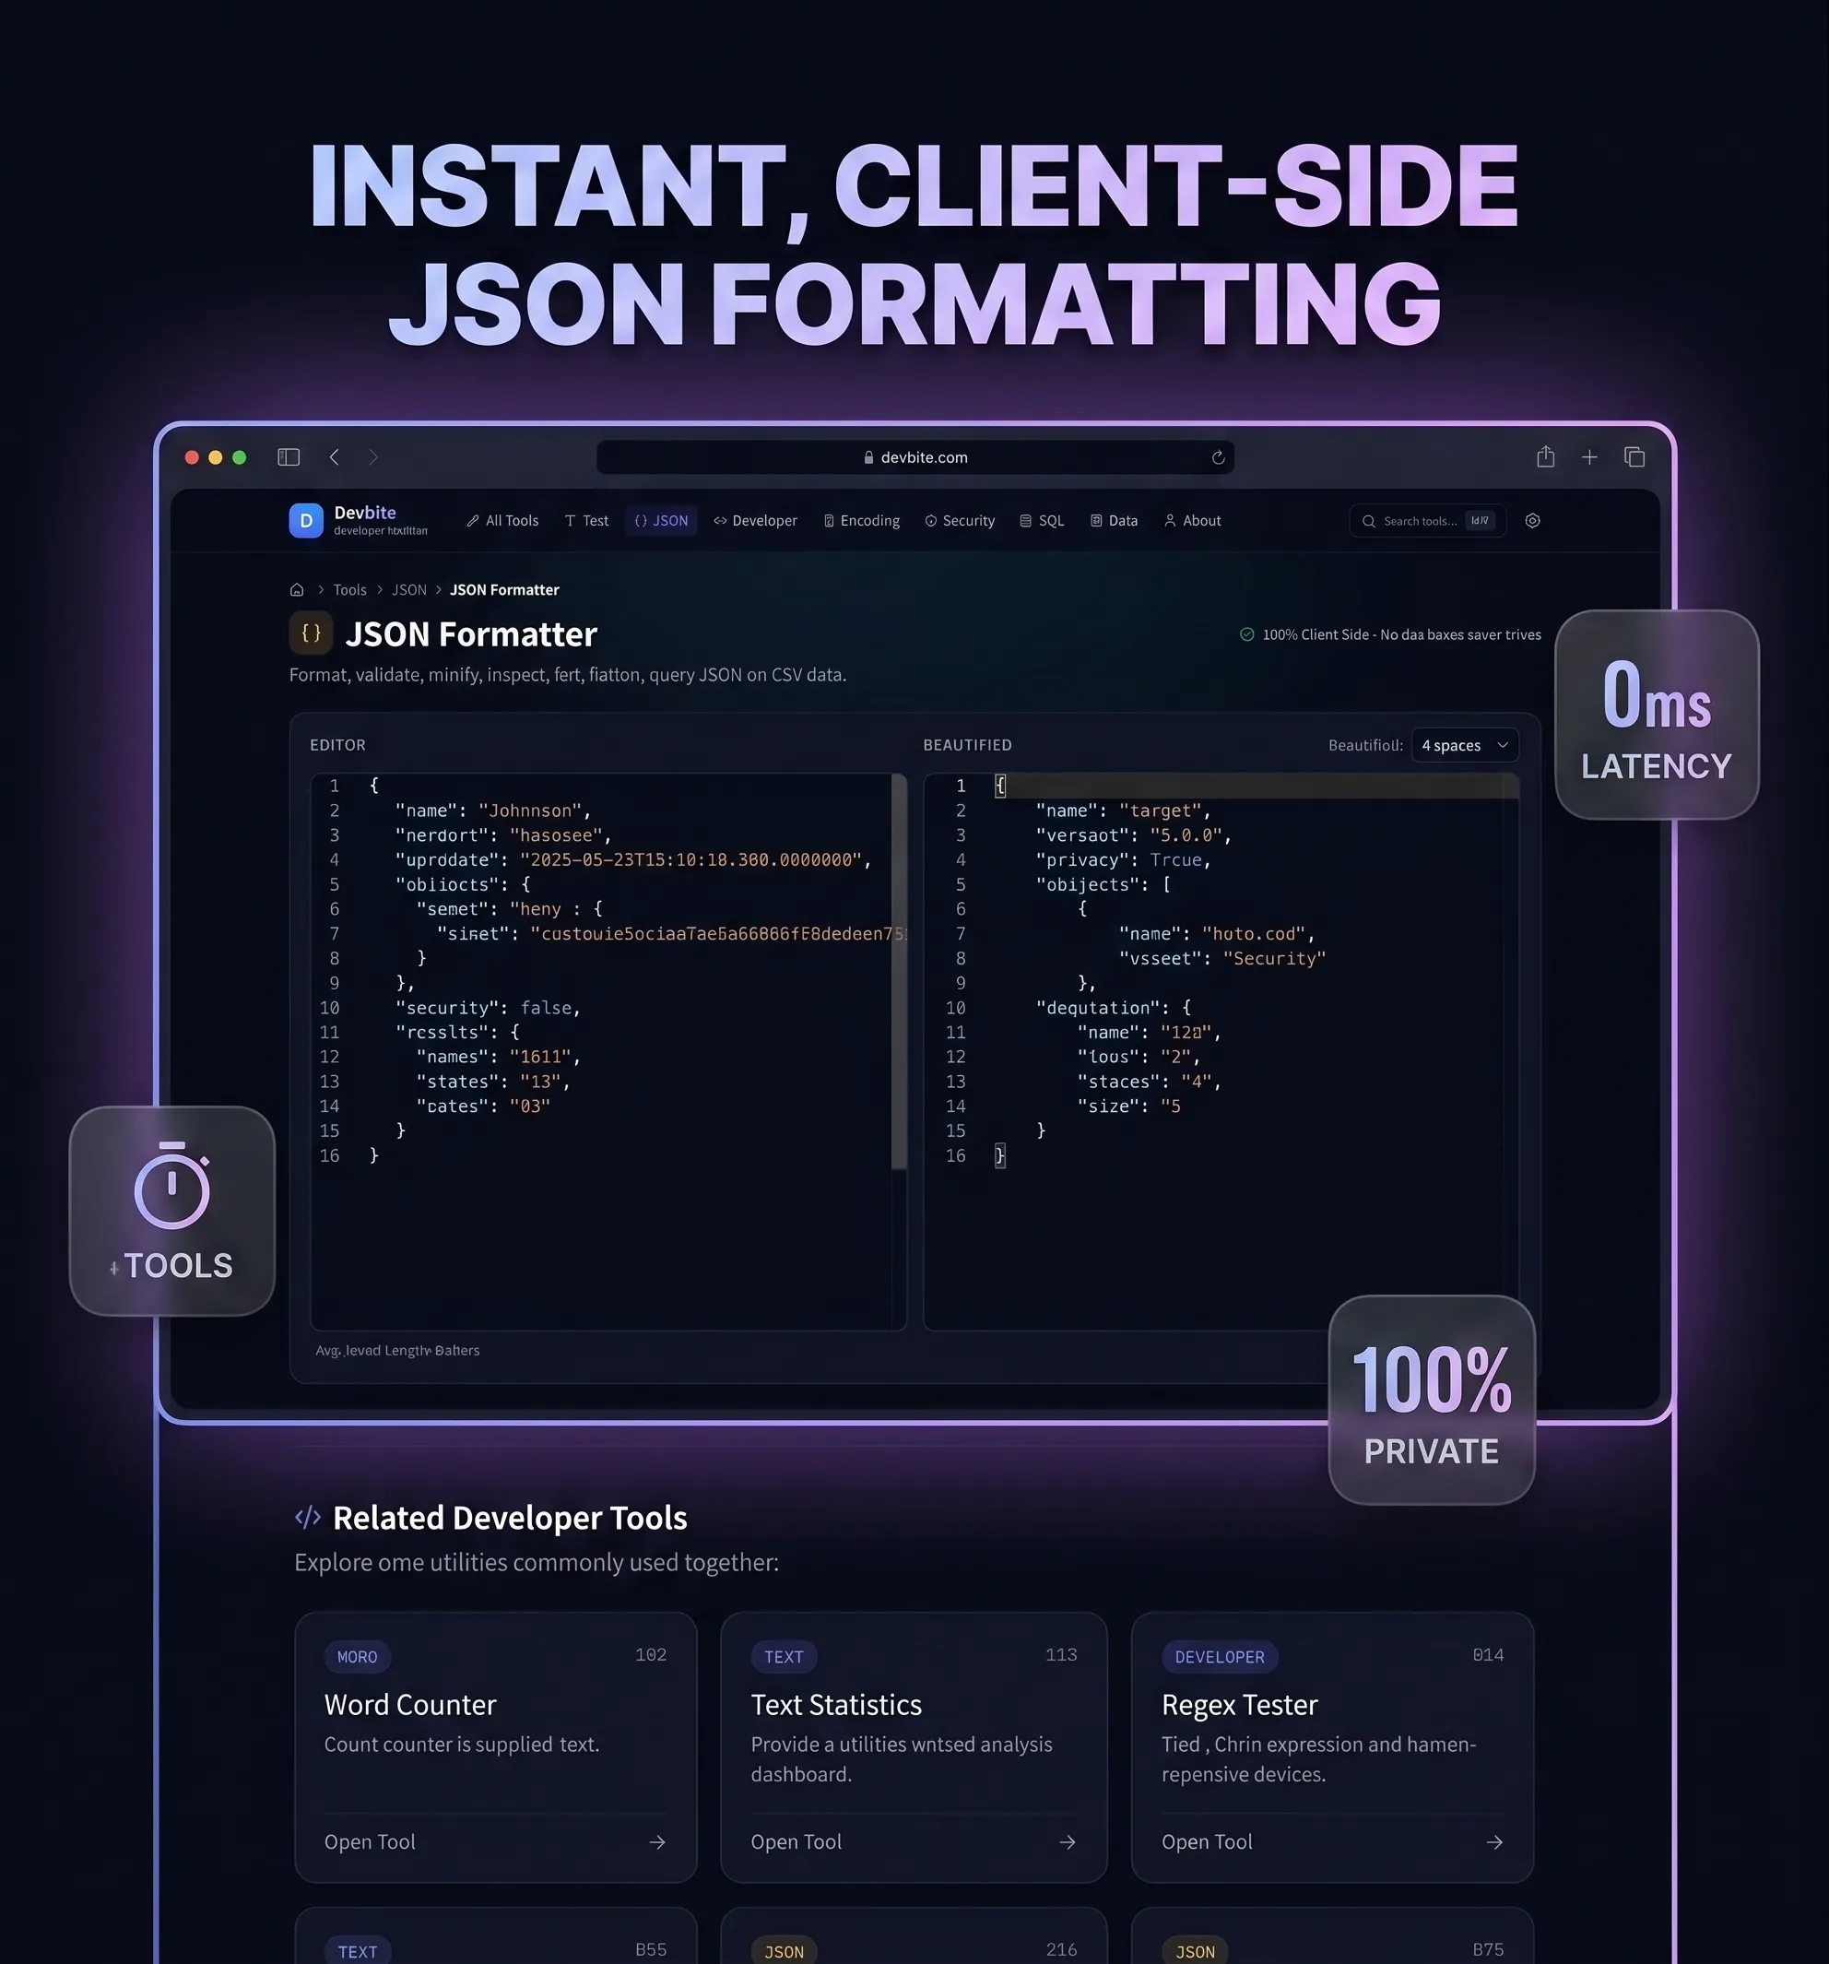This screenshot has width=1829, height=1964.
Task: Click the EDITOR panel label
Action: coord(337,745)
